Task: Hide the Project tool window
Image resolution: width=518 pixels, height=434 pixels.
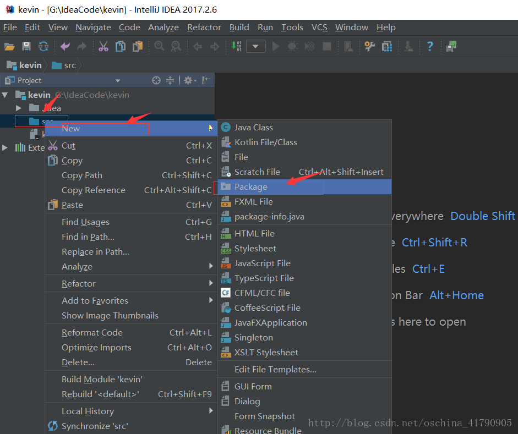Action: pyautogui.click(x=204, y=80)
